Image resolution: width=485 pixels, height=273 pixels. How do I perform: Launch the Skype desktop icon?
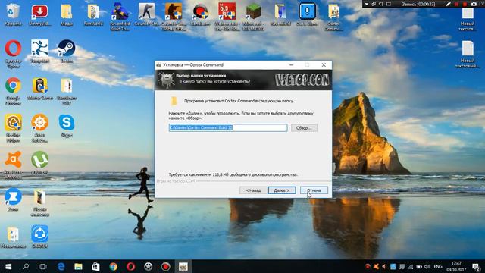point(67,126)
